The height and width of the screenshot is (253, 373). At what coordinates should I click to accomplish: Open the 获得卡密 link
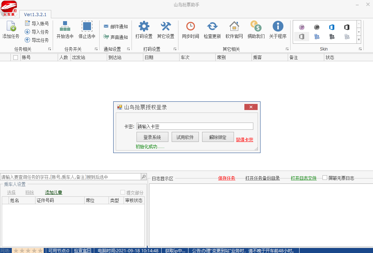tap(244, 140)
